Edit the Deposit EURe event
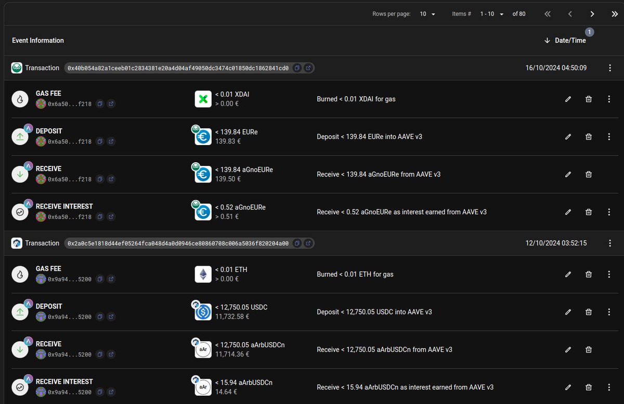 (568, 137)
